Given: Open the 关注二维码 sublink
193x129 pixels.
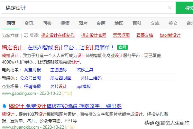Looking at the screenshot, I should [x=91, y=78].
